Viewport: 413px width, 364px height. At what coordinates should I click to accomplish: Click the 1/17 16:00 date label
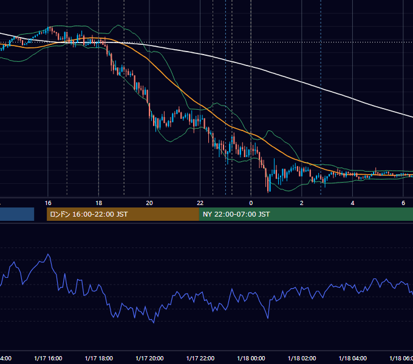pos(48,358)
